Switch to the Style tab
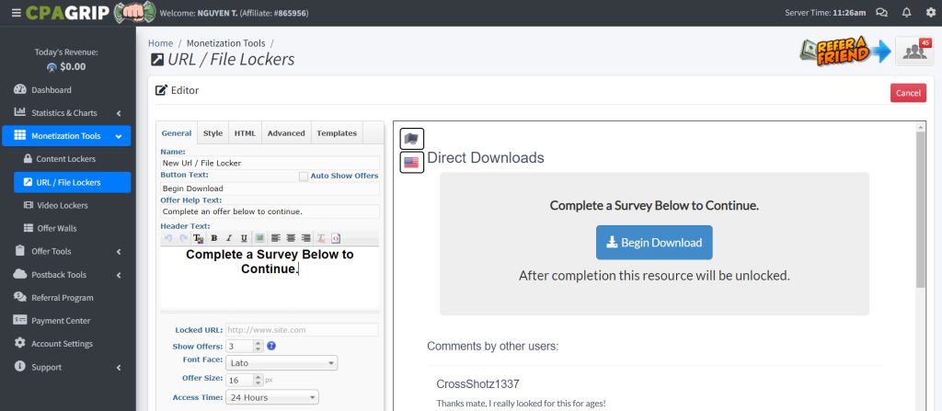The width and height of the screenshot is (942, 411). [x=213, y=133]
